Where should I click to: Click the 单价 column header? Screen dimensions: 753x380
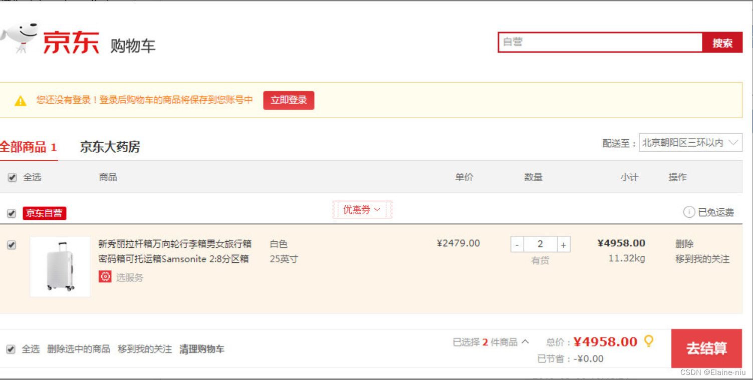[x=464, y=177]
